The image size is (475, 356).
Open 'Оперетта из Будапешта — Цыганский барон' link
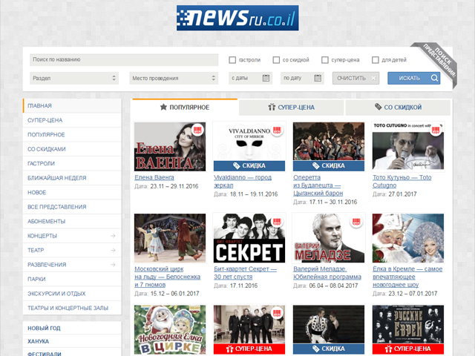point(318,185)
